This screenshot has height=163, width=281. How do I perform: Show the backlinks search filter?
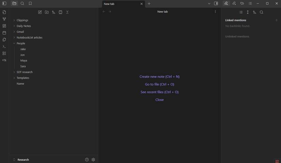[x=261, y=12]
